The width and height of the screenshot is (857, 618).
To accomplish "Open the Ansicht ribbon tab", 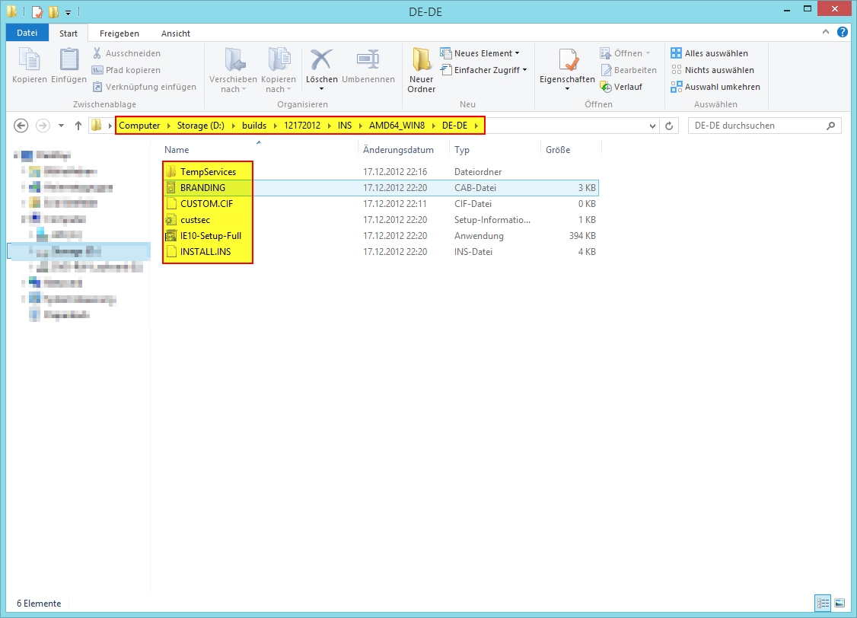I will click(x=175, y=33).
